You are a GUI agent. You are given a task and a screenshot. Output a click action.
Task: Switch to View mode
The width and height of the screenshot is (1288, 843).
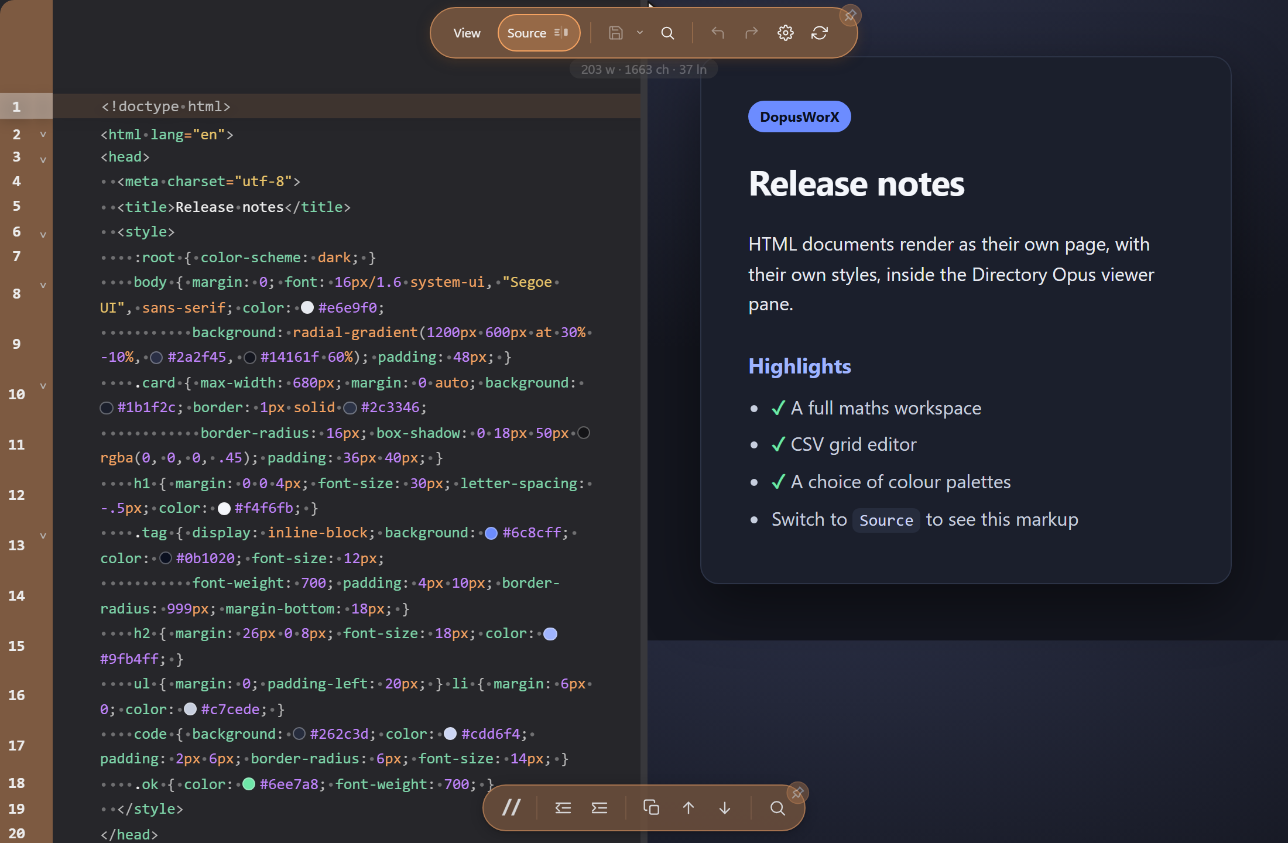click(x=467, y=33)
